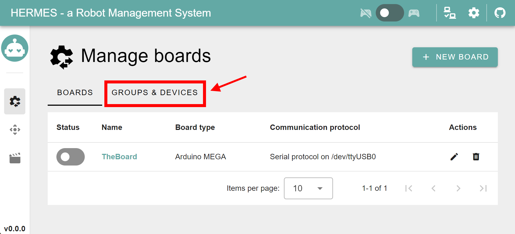Open the clapperboard animations sidebar icon
The image size is (515, 234).
pyautogui.click(x=15, y=158)
